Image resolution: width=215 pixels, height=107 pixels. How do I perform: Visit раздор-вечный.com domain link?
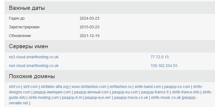91,92
